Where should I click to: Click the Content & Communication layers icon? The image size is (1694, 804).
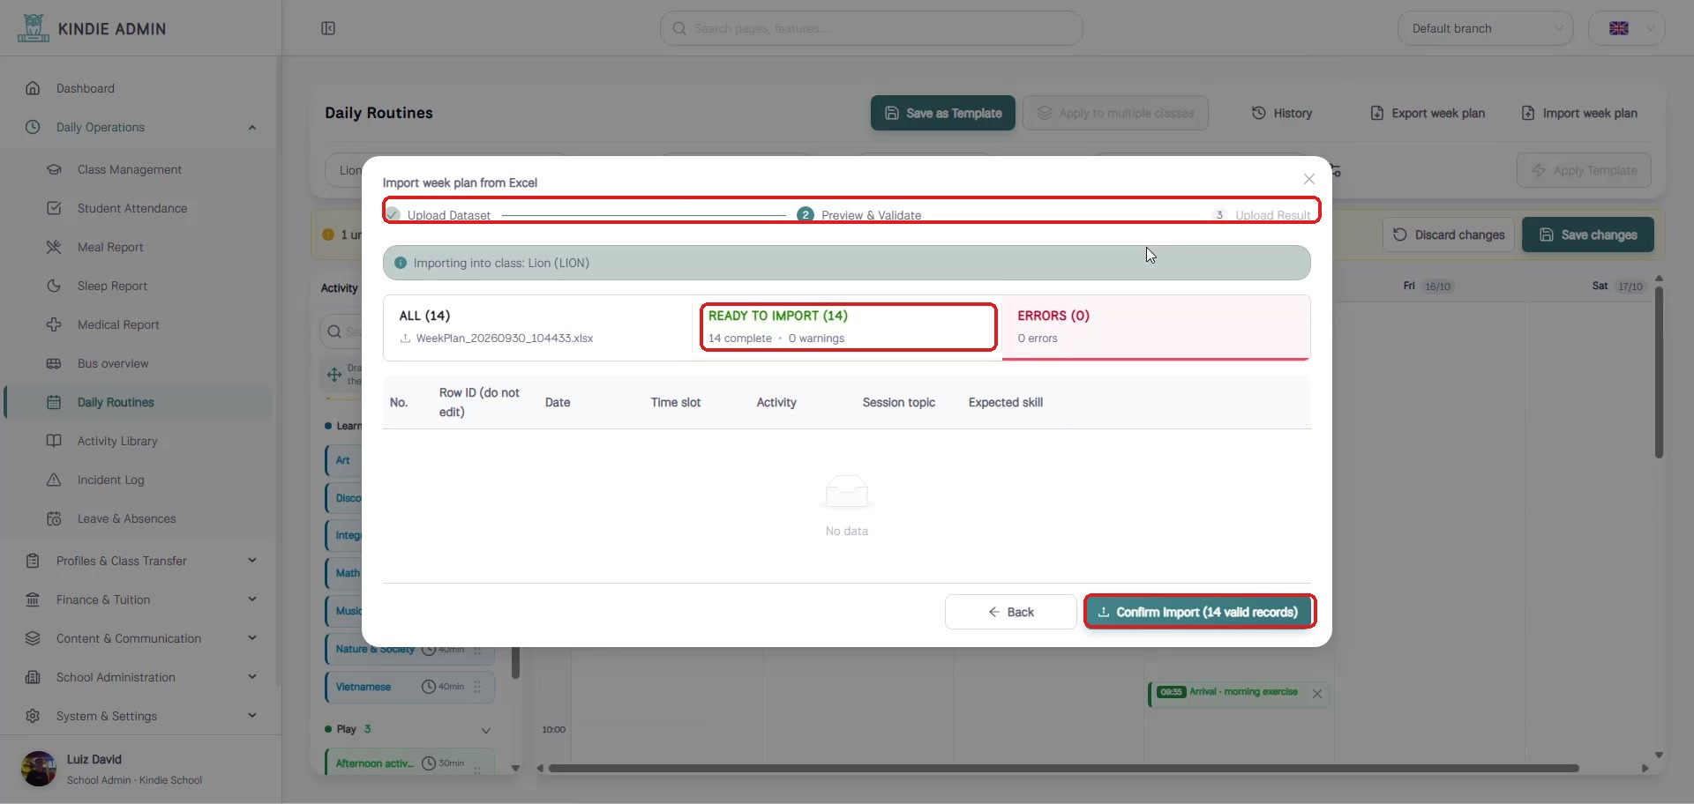pyautogui.click(x=33, y=638)
